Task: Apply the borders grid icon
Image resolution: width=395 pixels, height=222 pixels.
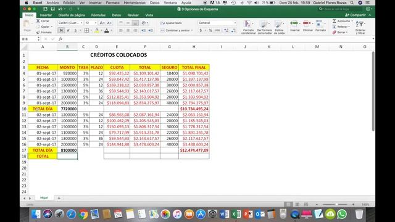Action: click(86, 30)
